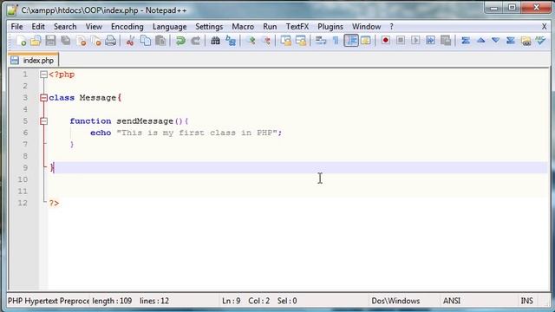This screenshot has width=555, height=312.
Task: Open the Search menu
Action: (x=65, y=27)
